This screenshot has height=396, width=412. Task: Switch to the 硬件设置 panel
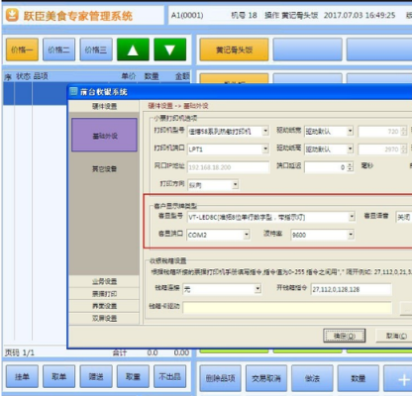pos(104,106)
